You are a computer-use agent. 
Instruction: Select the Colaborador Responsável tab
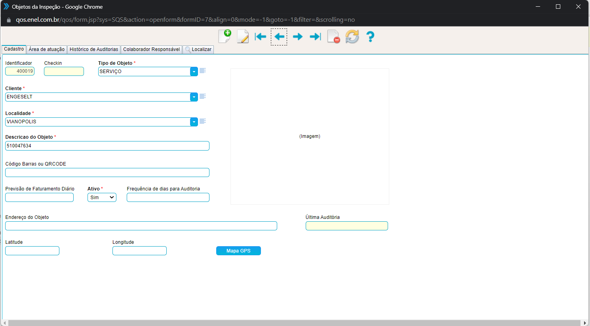point(151,49)
